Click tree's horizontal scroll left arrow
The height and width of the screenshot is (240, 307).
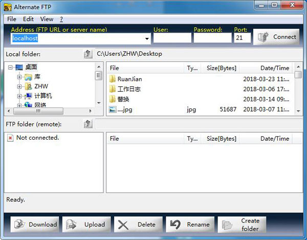(x=9, y=111)
